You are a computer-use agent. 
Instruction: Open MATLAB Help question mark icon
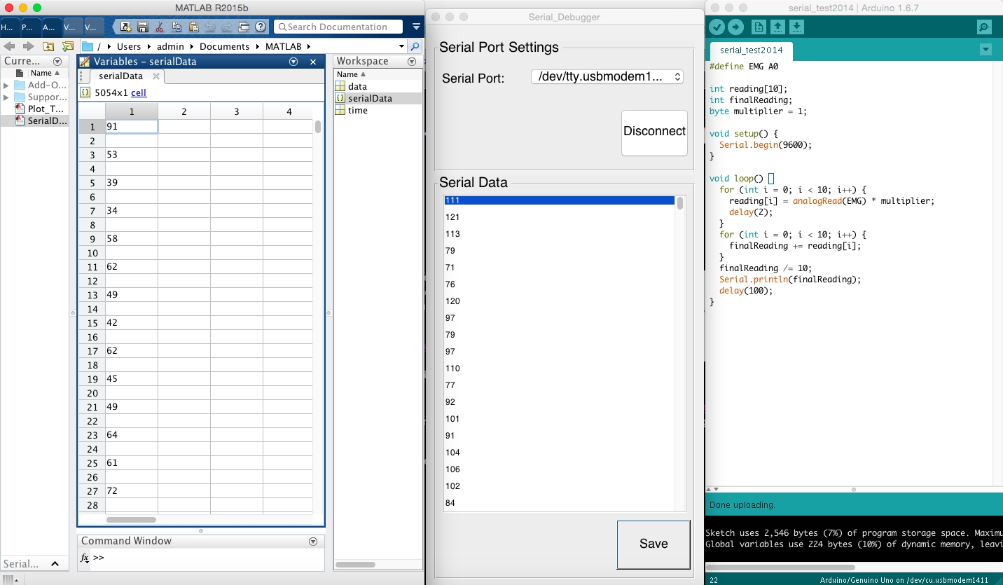coord(261,27)
